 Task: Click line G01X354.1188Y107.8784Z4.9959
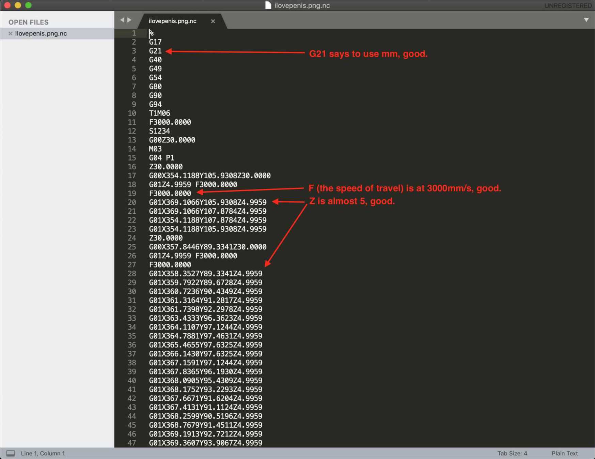coord(208,220)
